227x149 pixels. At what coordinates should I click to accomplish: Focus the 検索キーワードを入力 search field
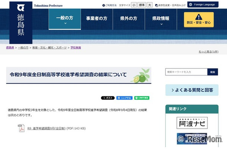(x=186, y=72)
